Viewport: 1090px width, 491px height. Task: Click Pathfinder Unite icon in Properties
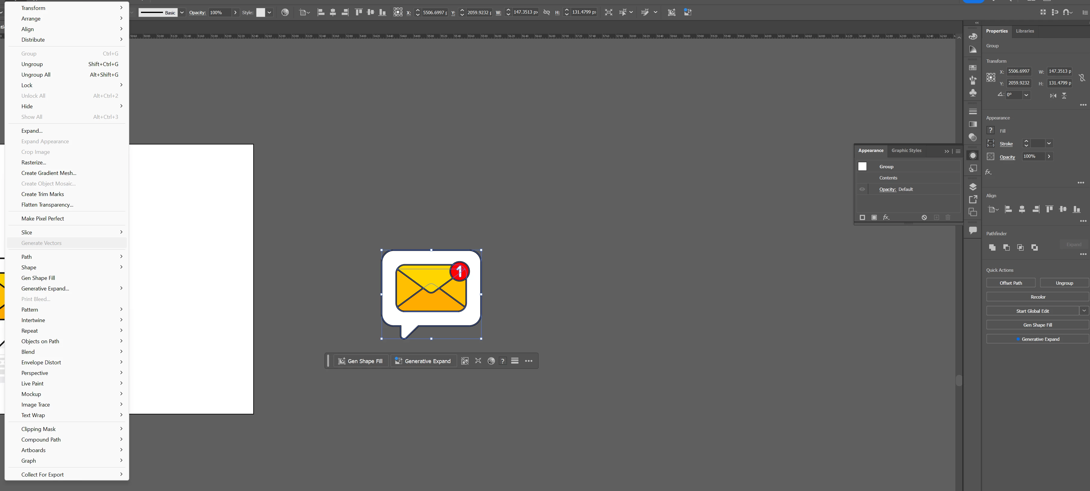992,247
